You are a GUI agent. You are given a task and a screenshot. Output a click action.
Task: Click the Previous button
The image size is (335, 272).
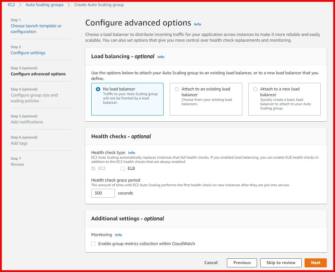(x=242, y=263)
